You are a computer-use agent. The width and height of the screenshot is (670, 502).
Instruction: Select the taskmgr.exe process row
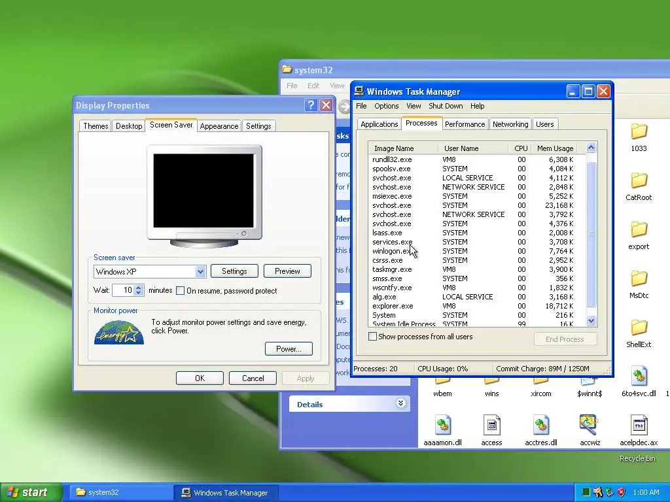coord(472,269)
